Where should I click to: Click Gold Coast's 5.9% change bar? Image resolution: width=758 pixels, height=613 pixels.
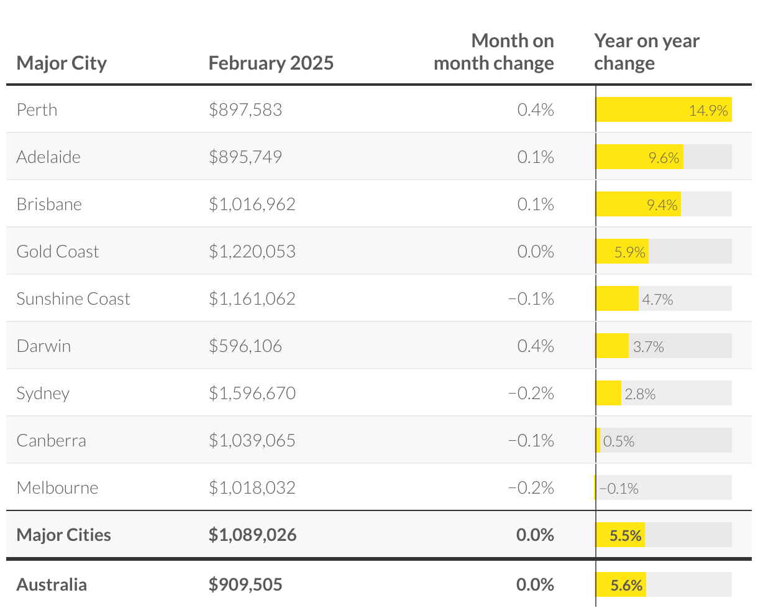pos(622,251)
